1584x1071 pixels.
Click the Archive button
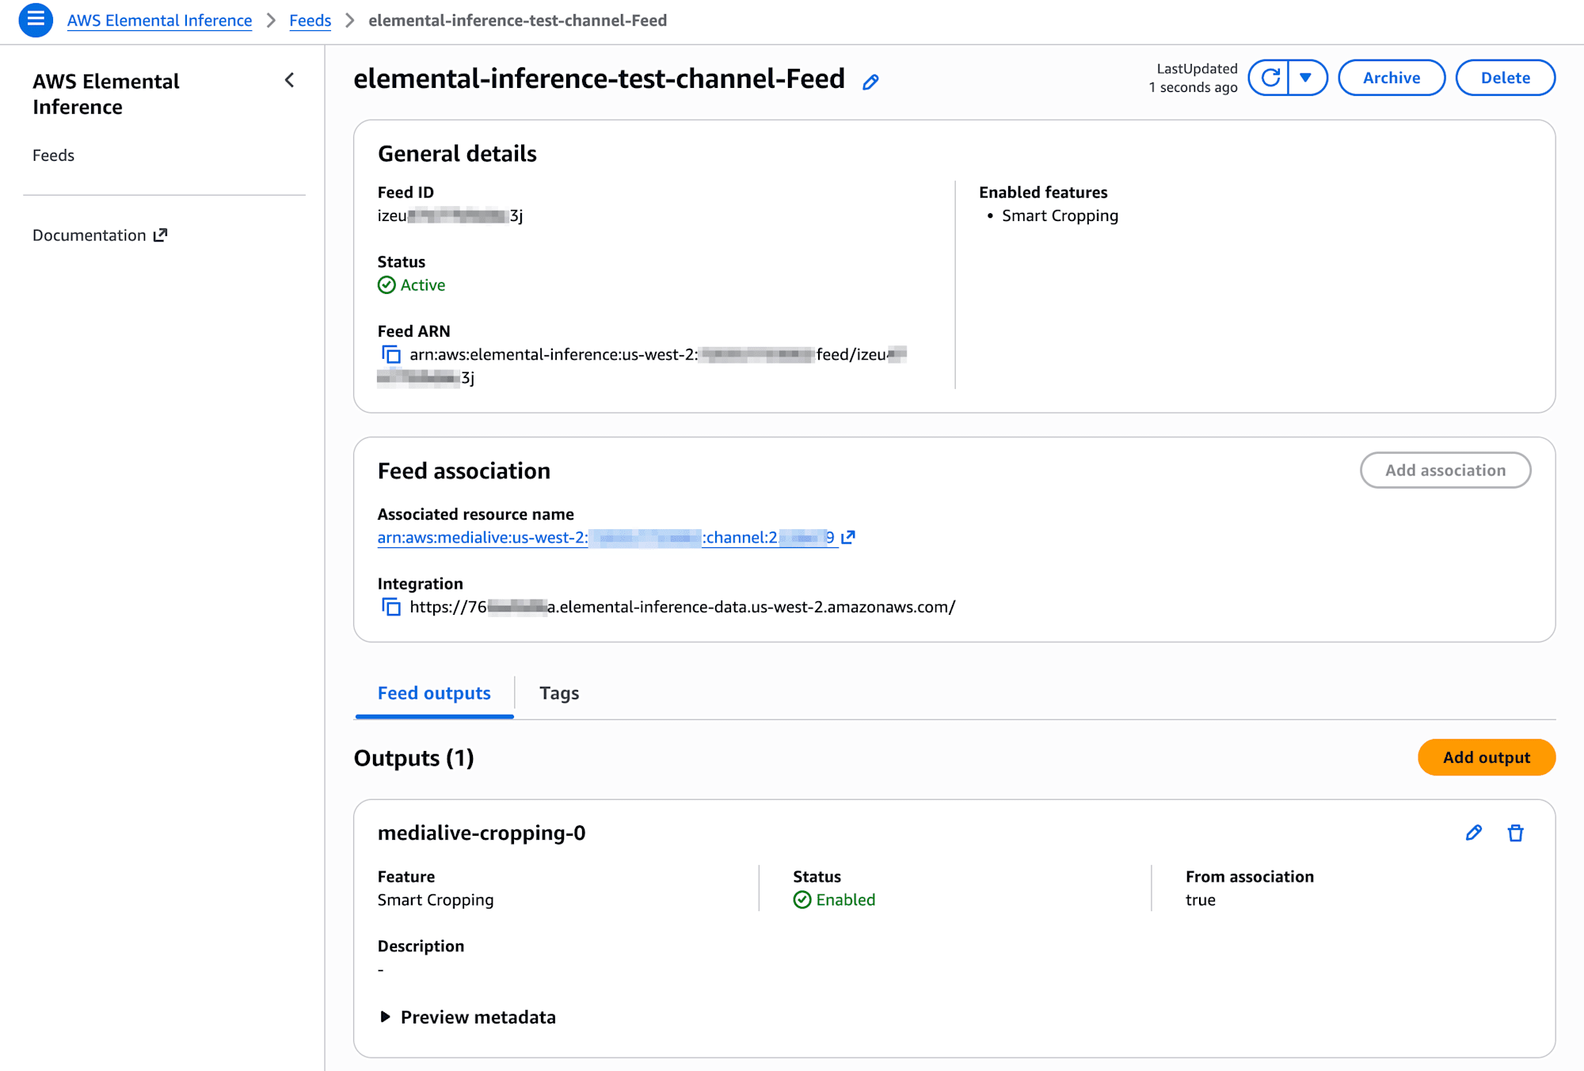point(1391,78)
